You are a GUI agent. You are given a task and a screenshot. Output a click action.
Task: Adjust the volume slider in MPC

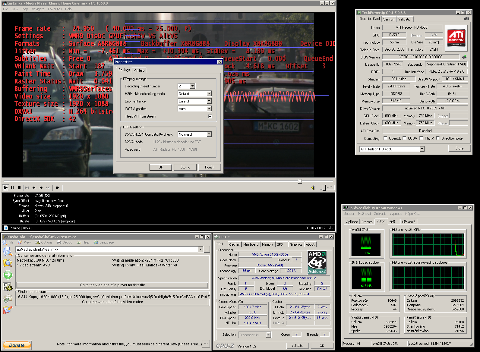pyautogui.click(x=324, y=188)
